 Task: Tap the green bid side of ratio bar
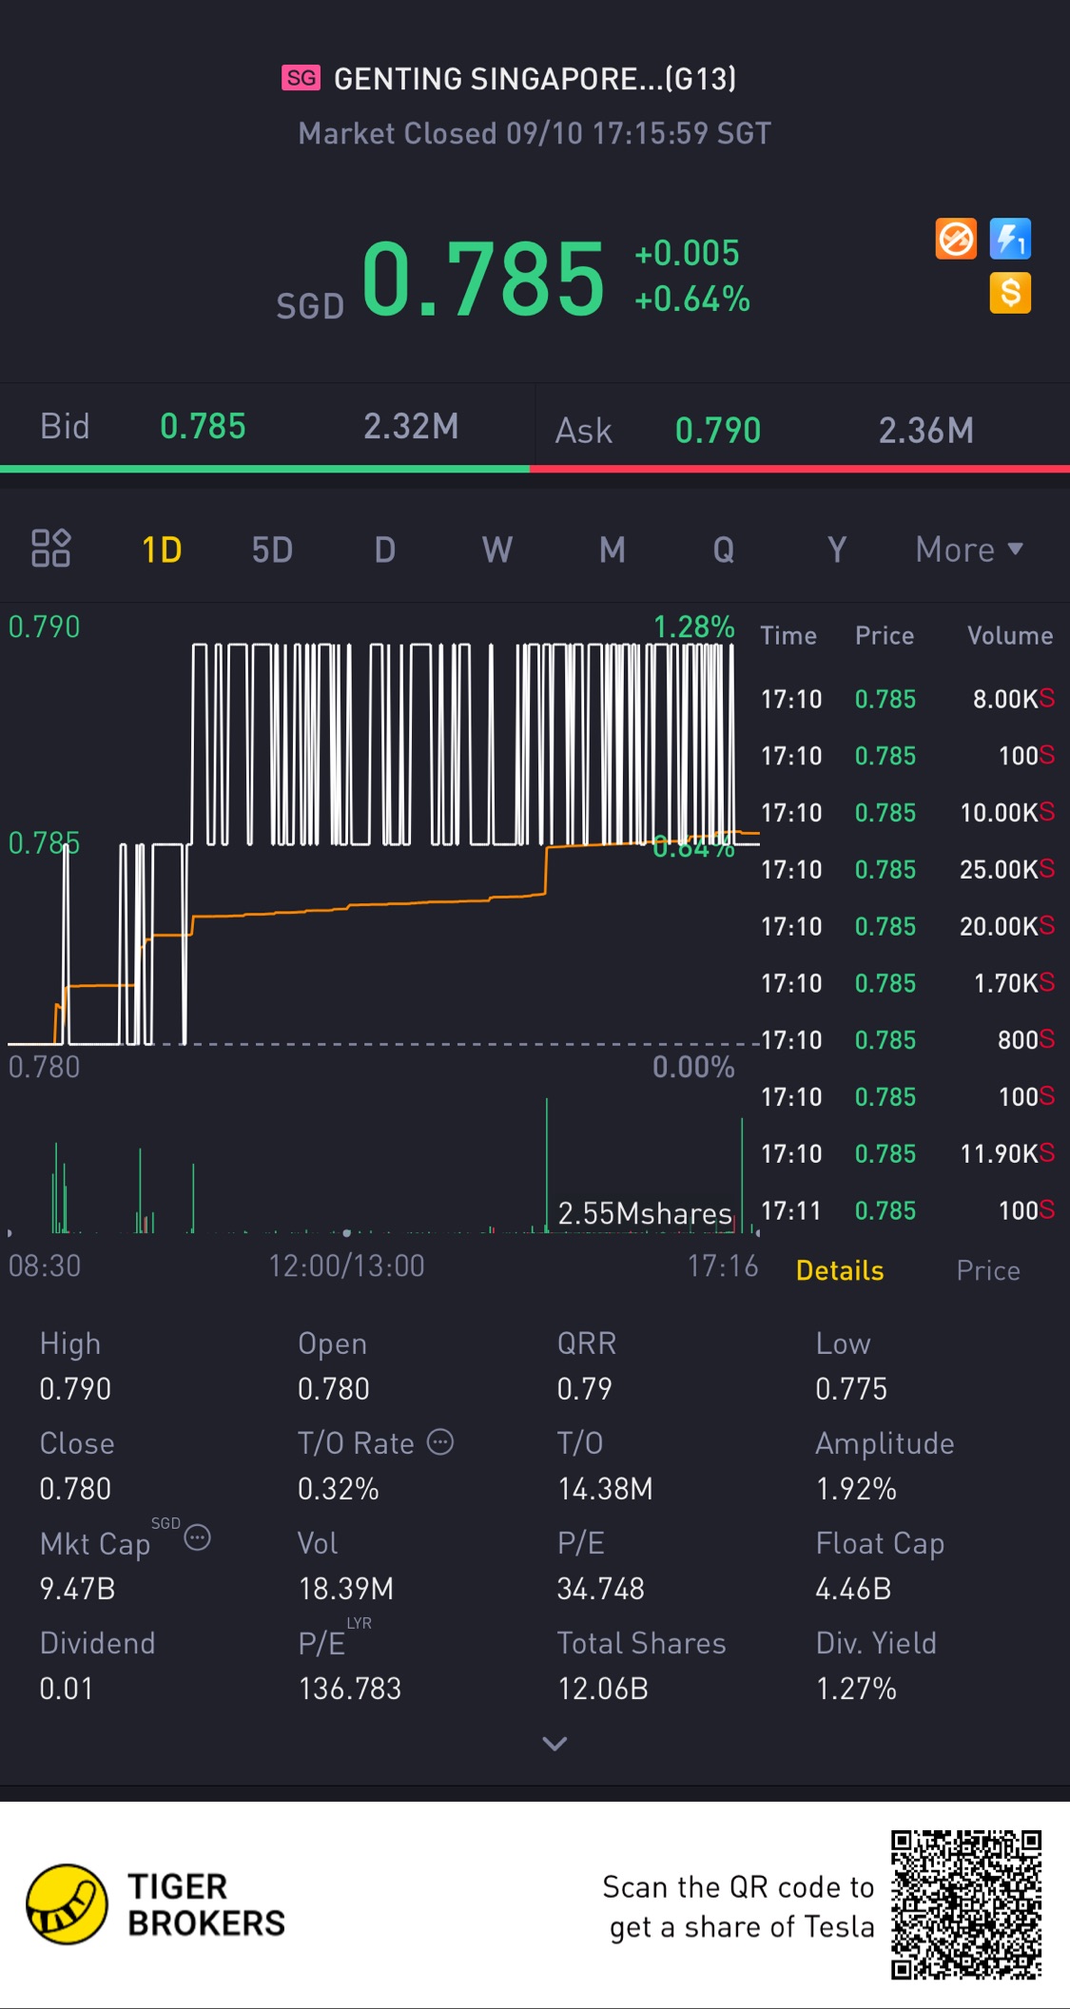(264, 469)
